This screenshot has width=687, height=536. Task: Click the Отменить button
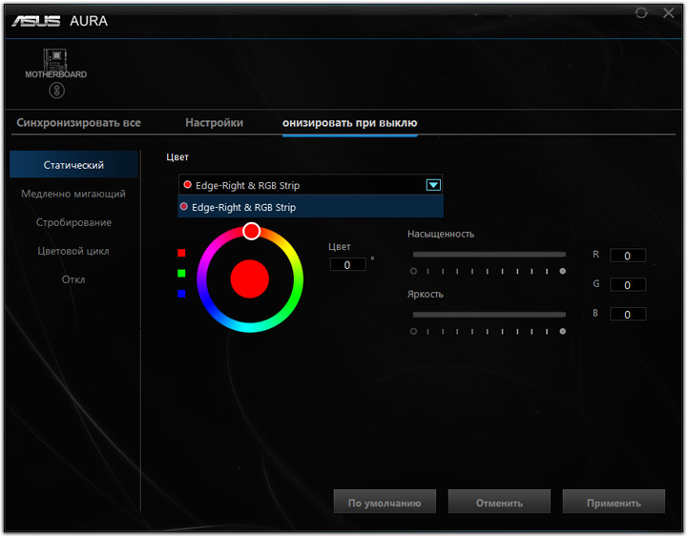499,502
